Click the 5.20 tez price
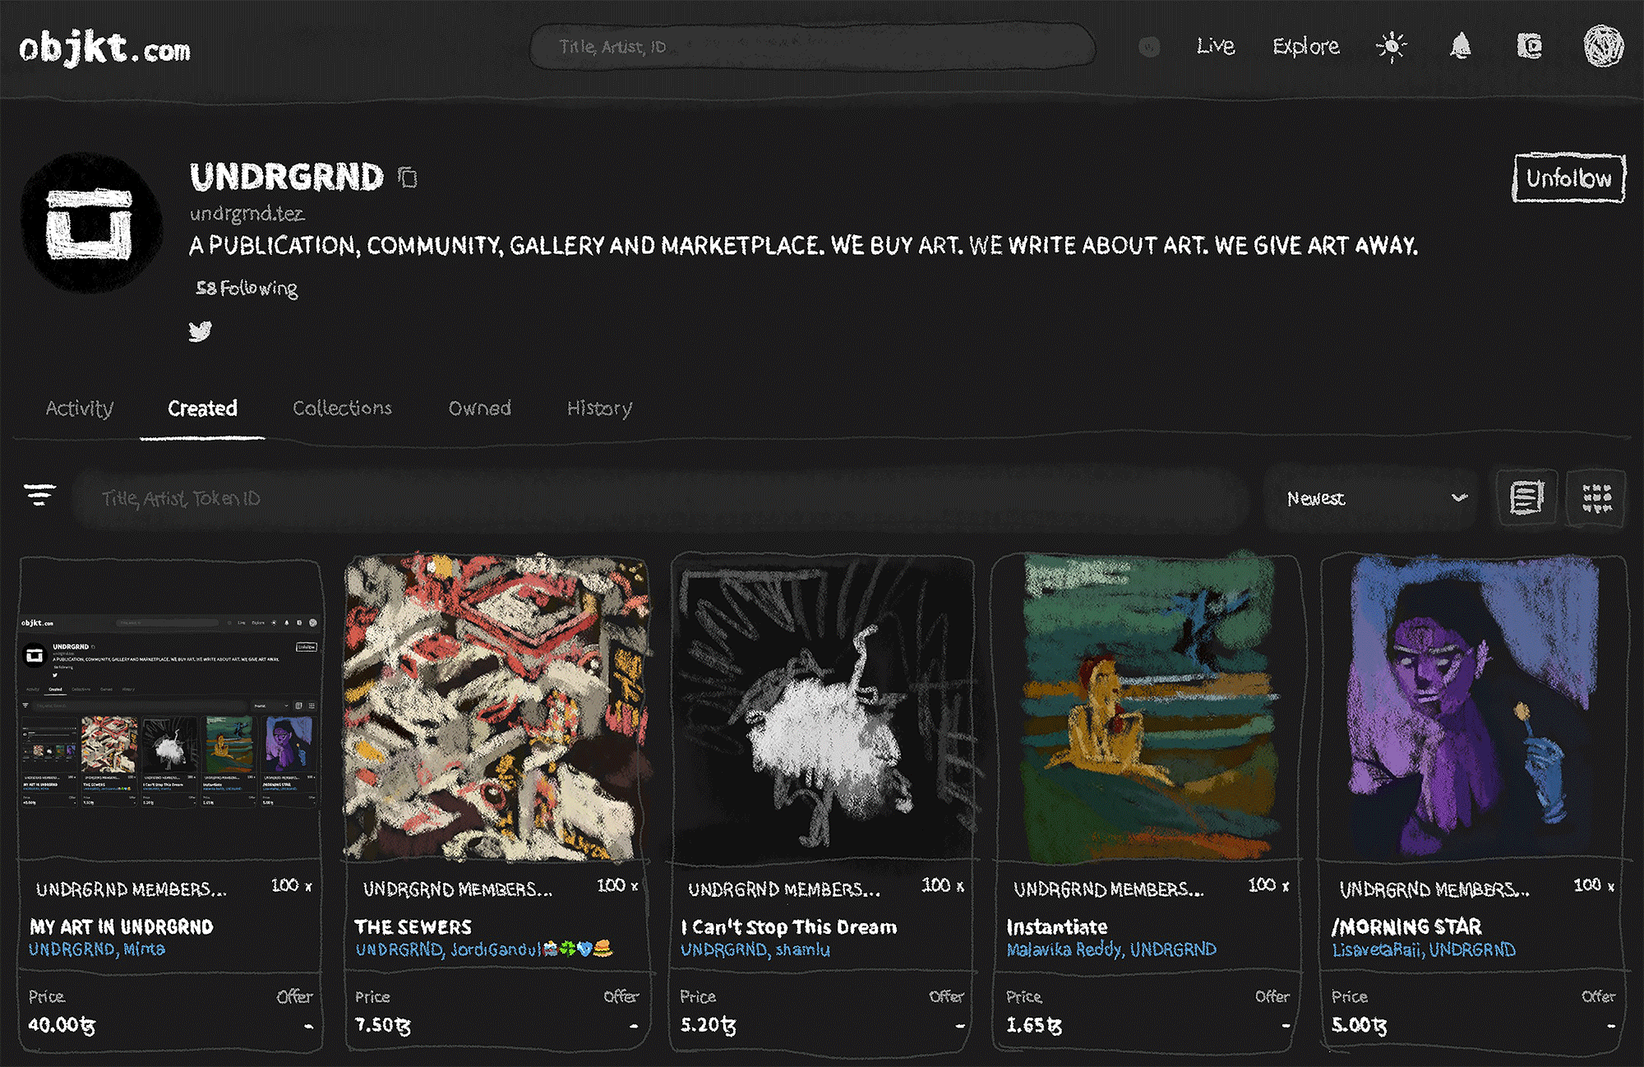1644x1067 pixels. click(x=708, y=1025)
